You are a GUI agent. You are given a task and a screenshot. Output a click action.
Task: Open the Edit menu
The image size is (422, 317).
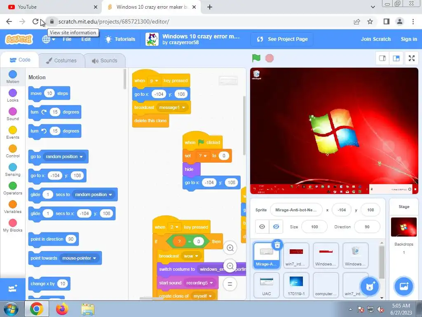86,39
